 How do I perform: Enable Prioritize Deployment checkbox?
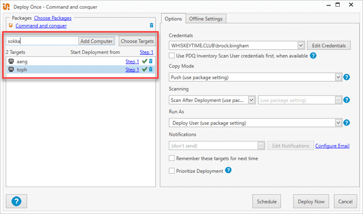tap(172, 171)
